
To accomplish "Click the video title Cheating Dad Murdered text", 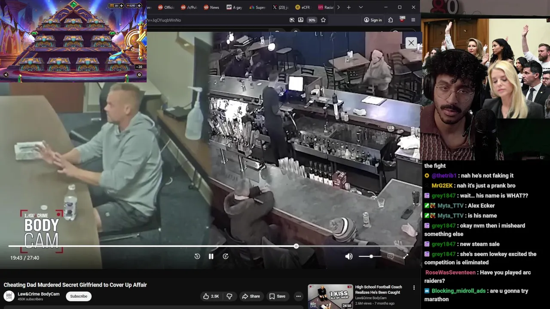I will [x=75, y=285].
